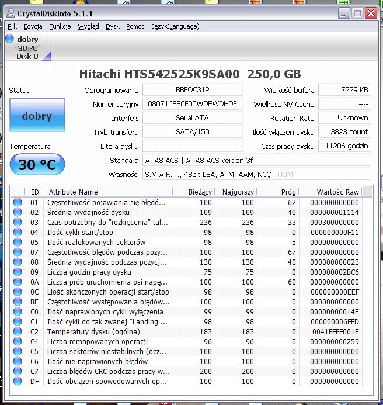Open the Funkcje menu
383x405 pixels.
pyautogui.click(x=60, y=26)
